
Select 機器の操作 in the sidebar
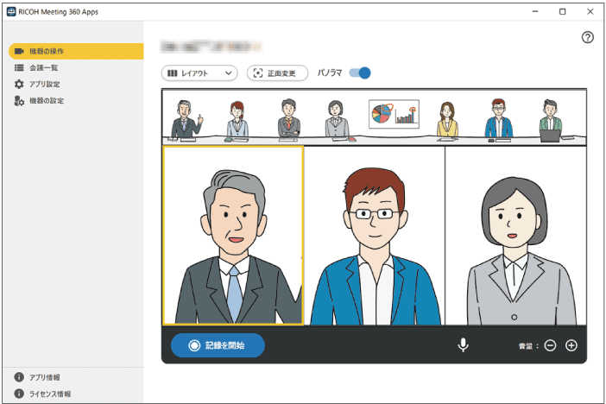76,51
